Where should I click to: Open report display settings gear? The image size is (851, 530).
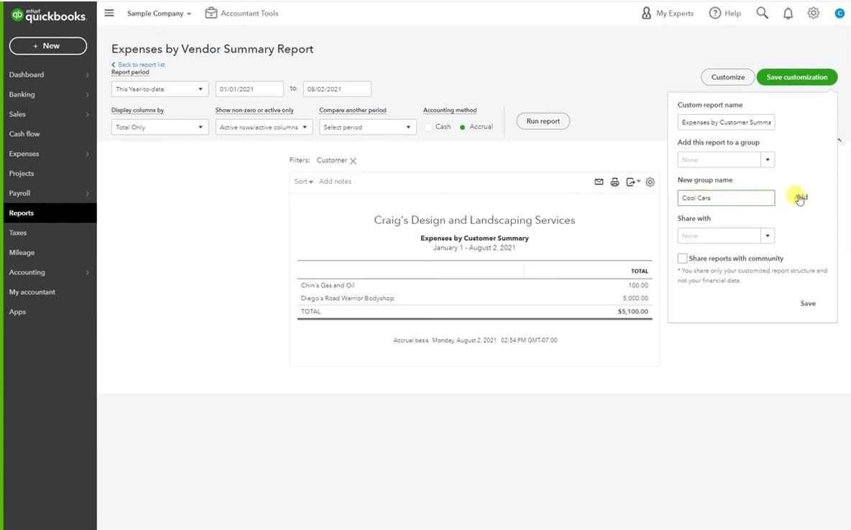[650, 182]
